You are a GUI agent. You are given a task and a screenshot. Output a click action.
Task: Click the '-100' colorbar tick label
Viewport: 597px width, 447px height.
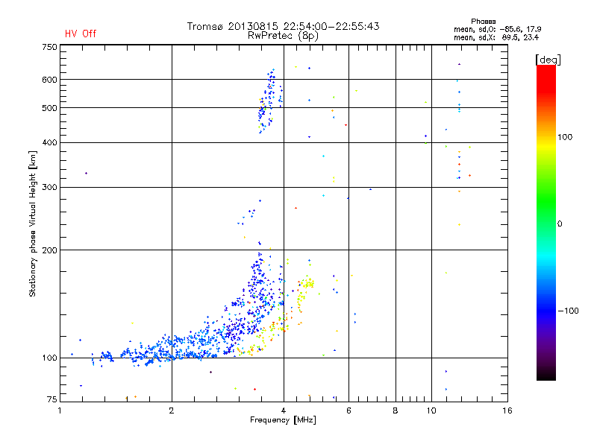pos(568,311)
